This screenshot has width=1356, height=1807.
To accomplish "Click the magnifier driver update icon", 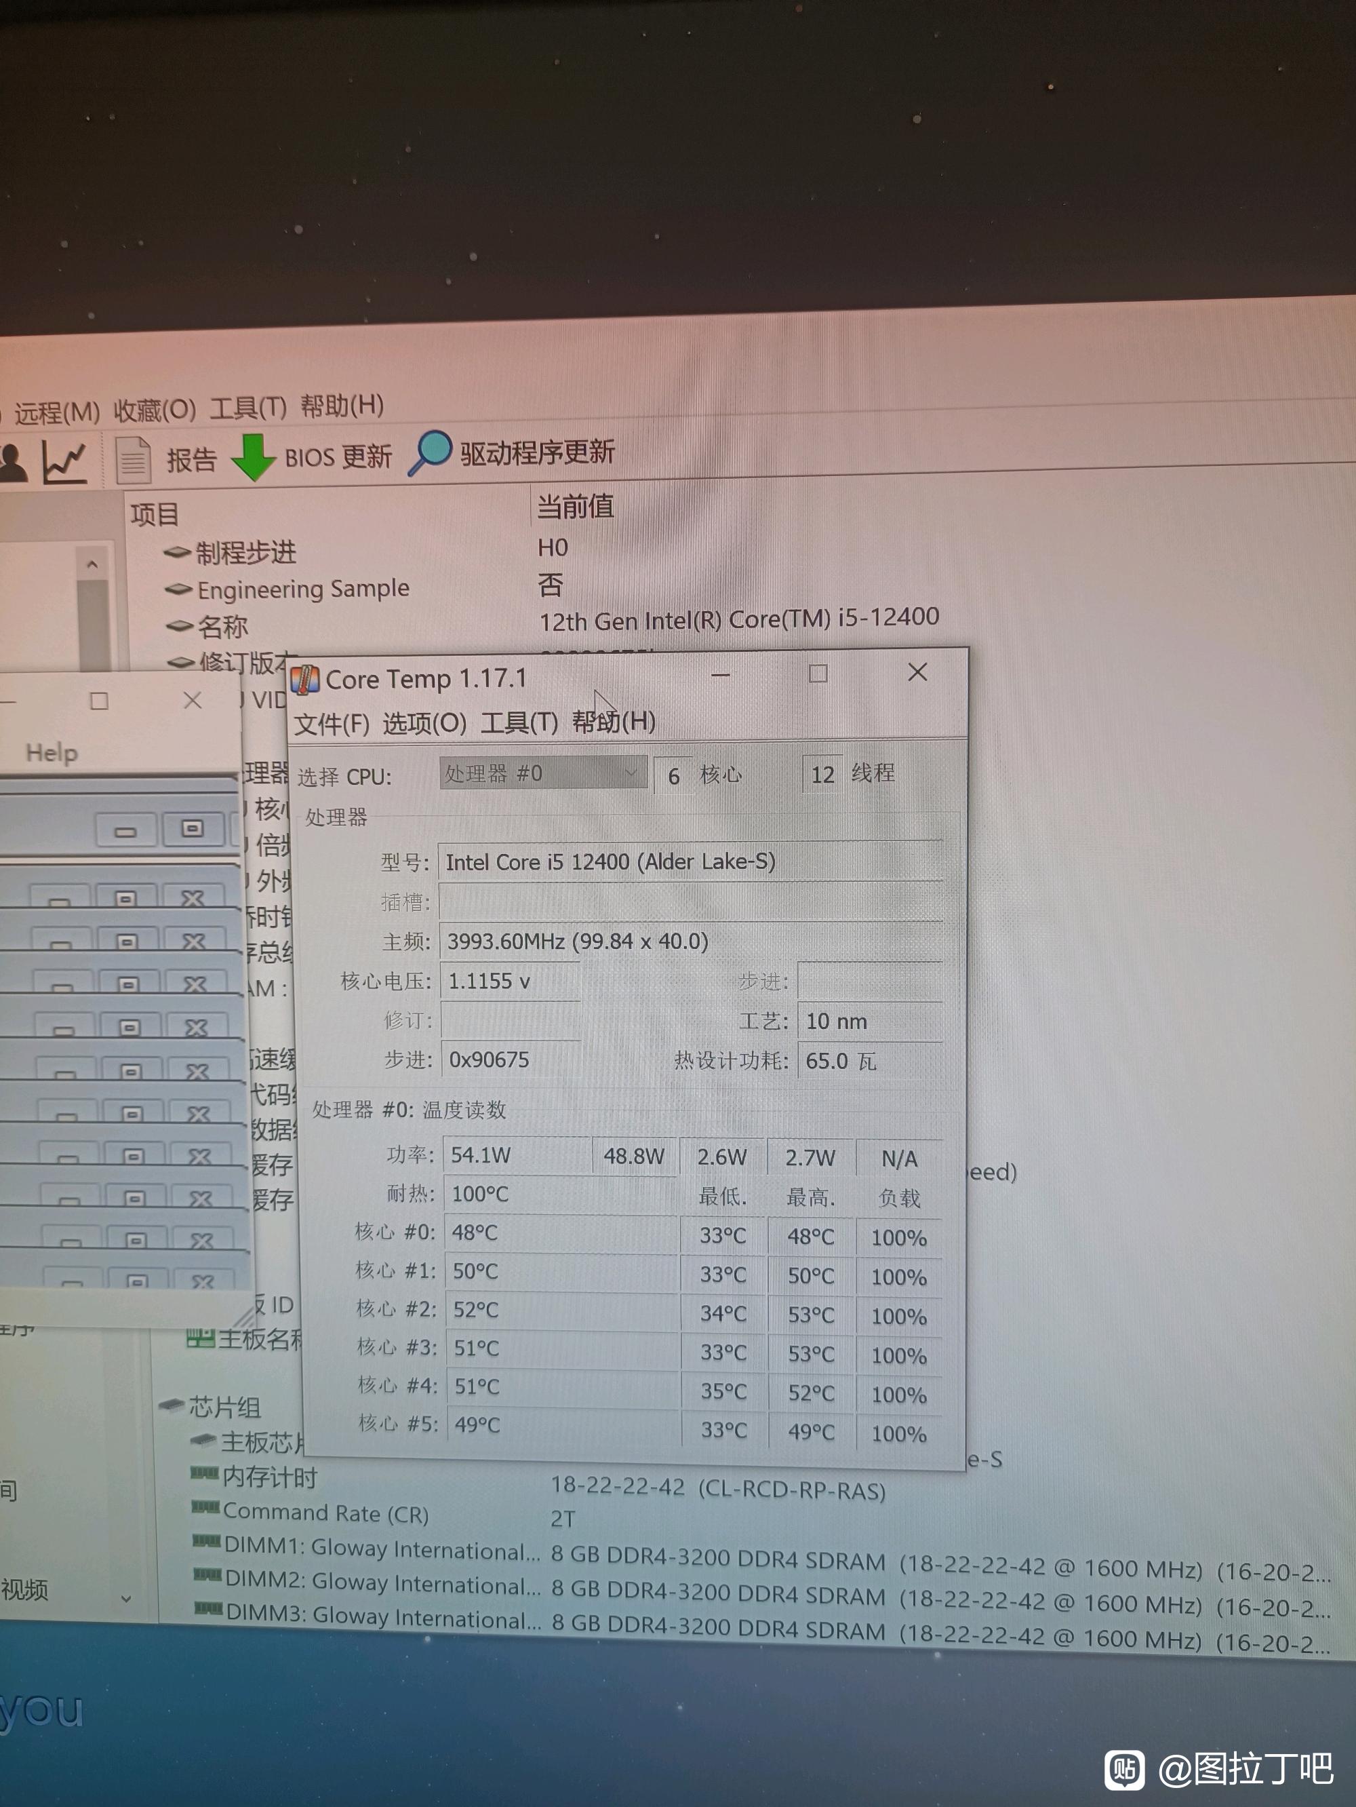I will [x=431, y=452].
